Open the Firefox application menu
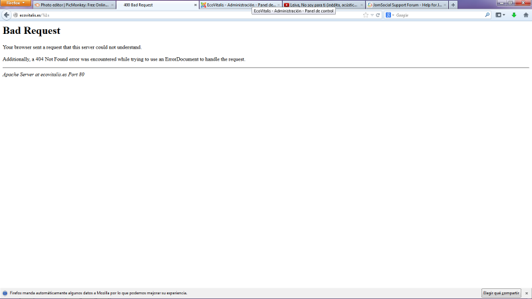The width and height of the screenshot is (532, 299). 16,3
